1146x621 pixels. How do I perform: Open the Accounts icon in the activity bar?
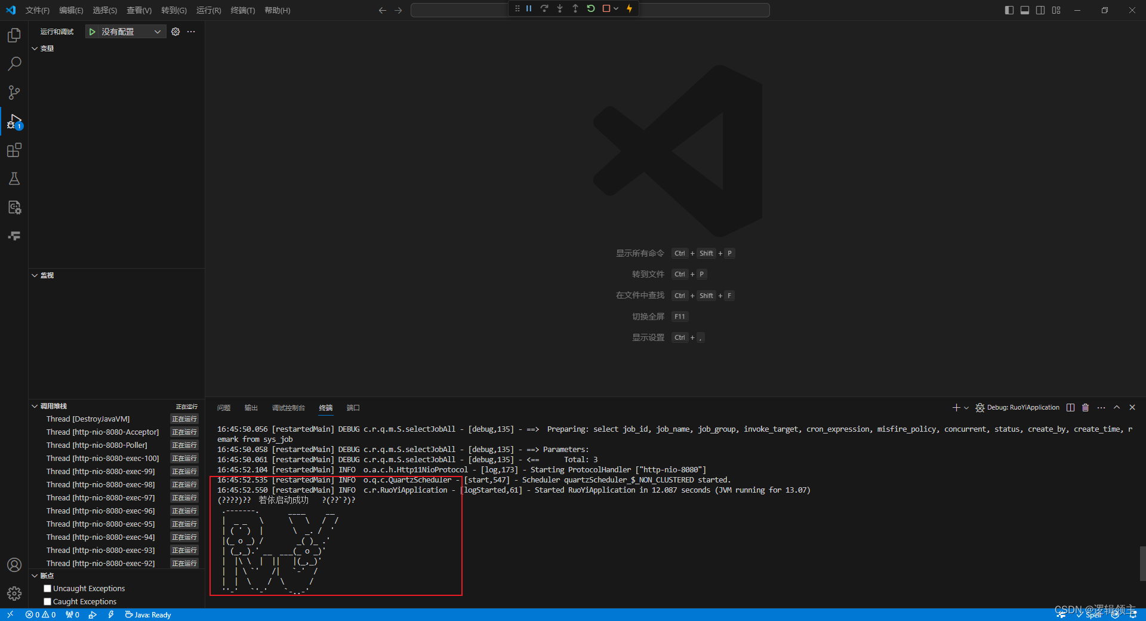click(x=14, y=565)
